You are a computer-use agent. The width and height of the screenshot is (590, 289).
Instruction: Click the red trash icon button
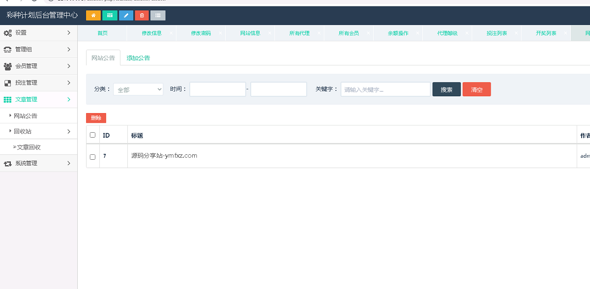[142, 15]
